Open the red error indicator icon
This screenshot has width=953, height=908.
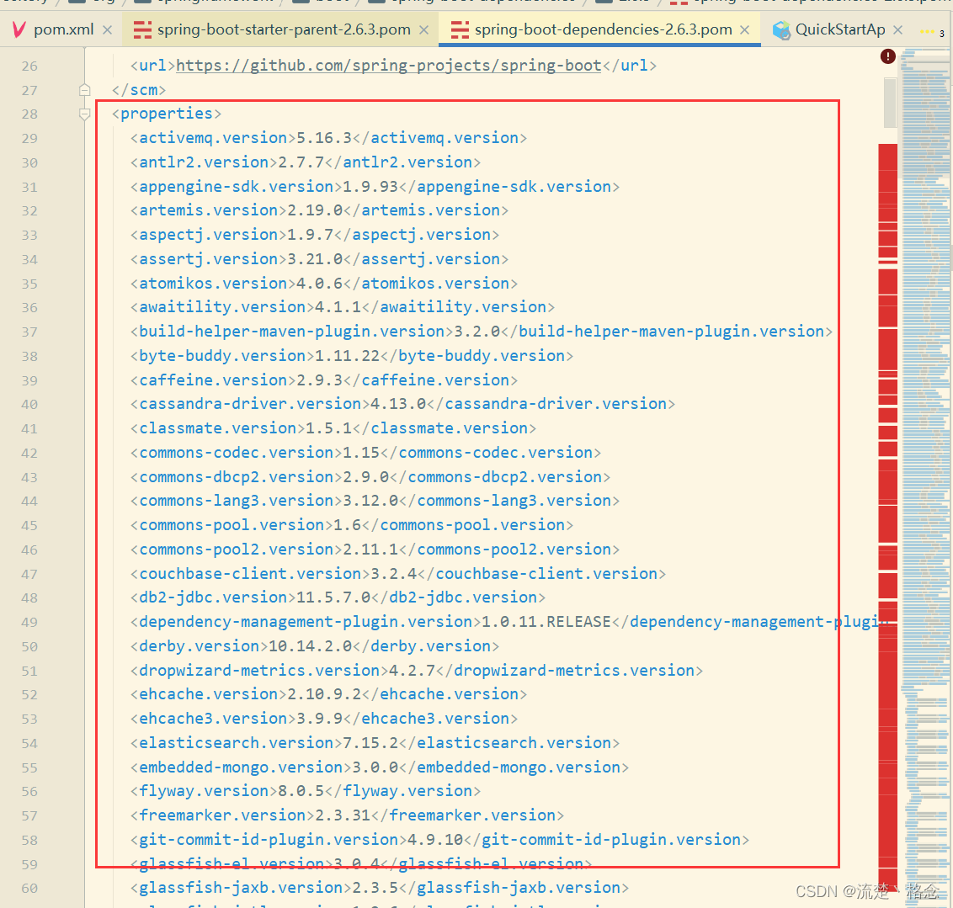[888, 56]
